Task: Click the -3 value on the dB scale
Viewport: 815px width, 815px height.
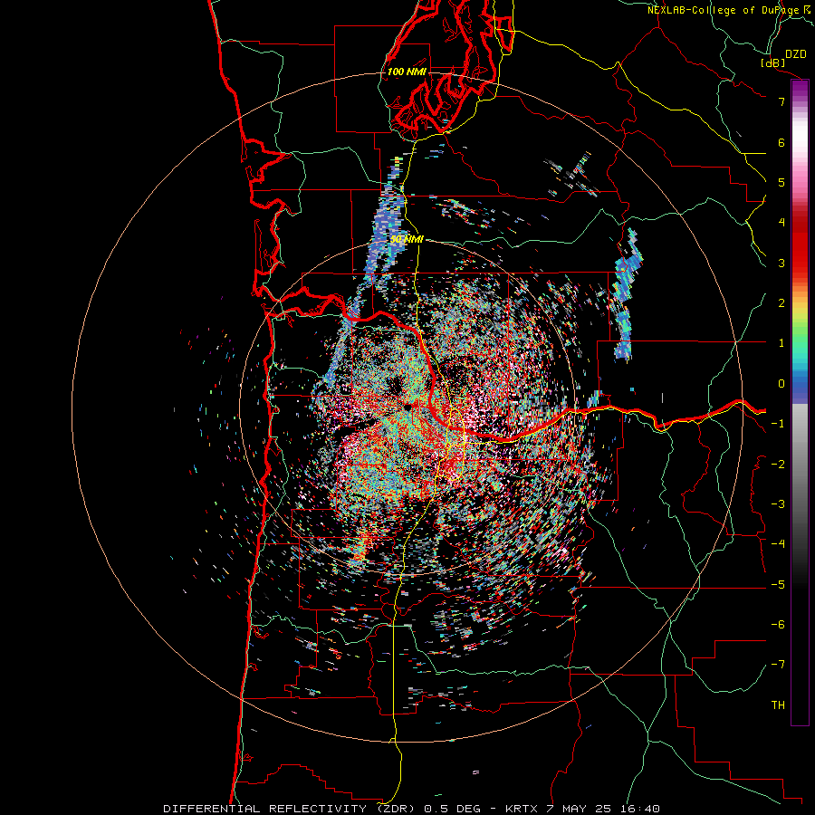Action: [x=778, y=504]
